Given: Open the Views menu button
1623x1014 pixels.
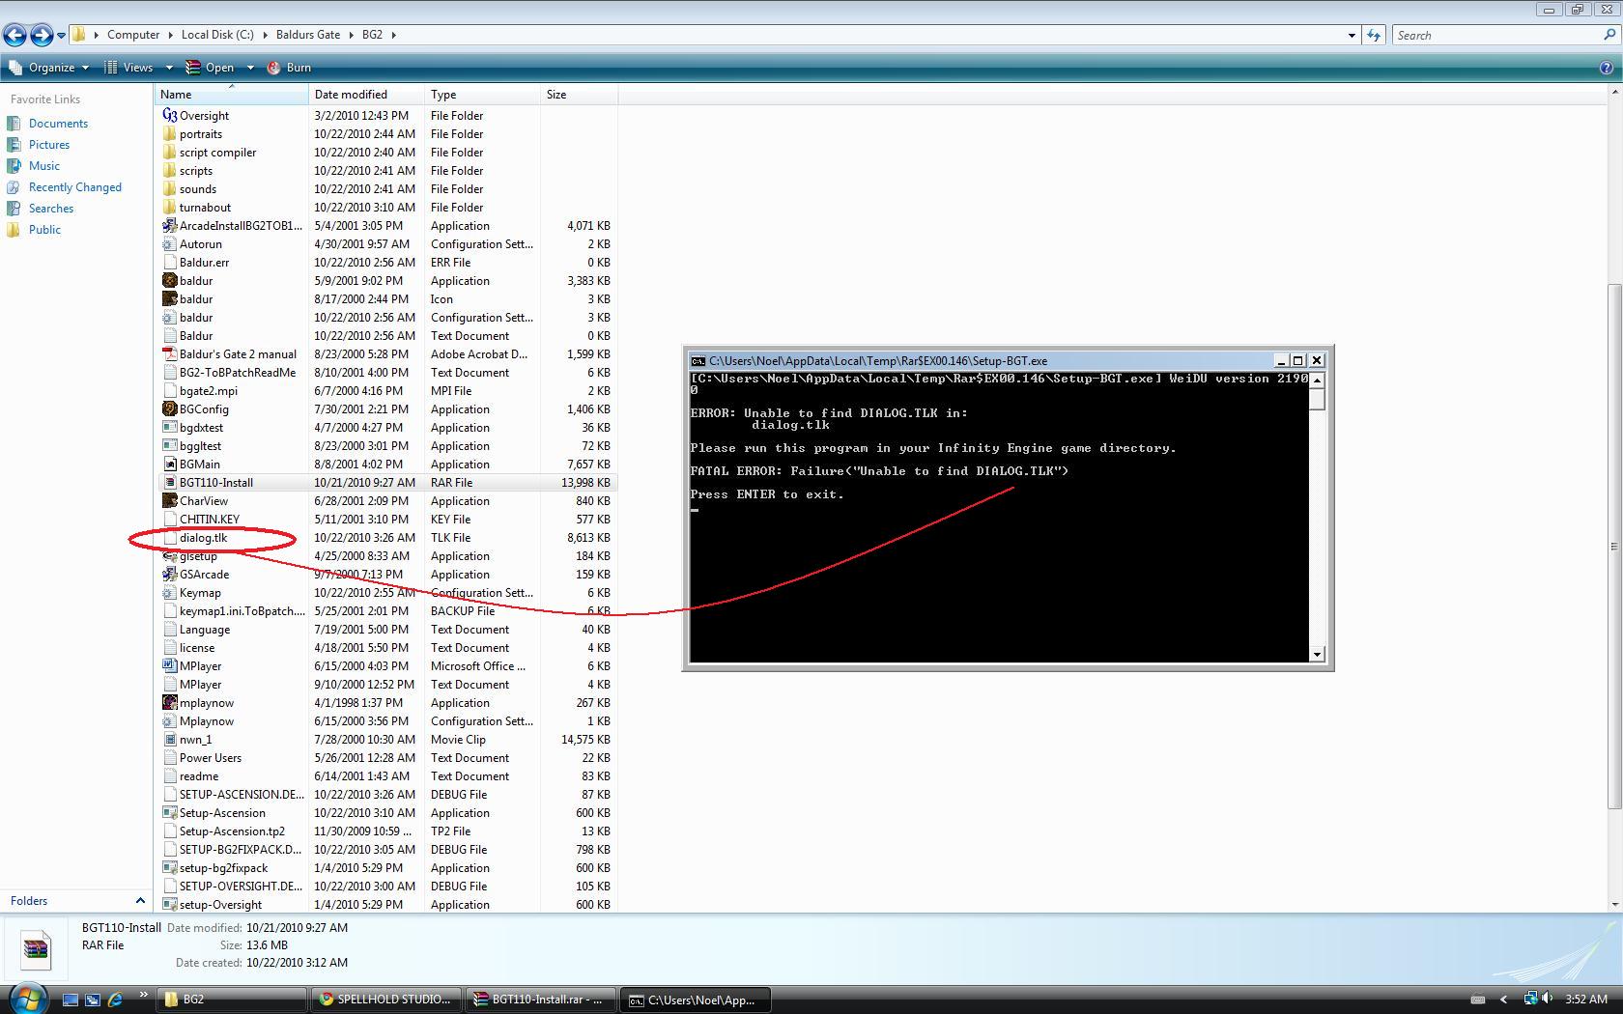Looking at the screenshot, I should point(129,68).
